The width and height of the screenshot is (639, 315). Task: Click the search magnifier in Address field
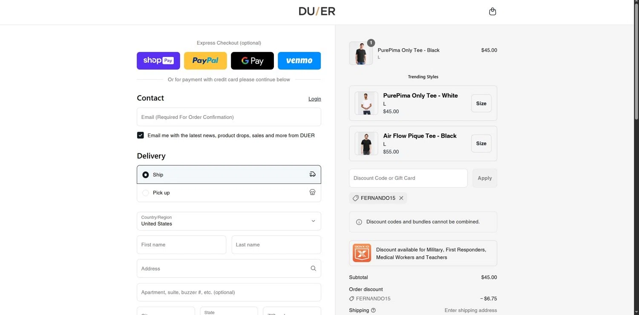(313, 269)
